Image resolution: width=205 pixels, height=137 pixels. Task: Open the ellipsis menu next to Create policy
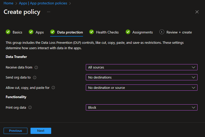point(49,12)
